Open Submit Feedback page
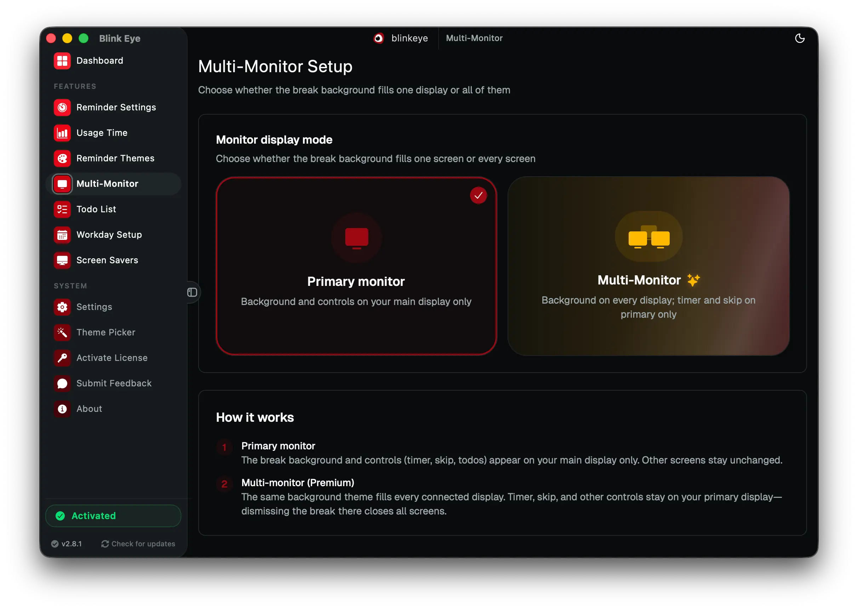 (113, 384)
